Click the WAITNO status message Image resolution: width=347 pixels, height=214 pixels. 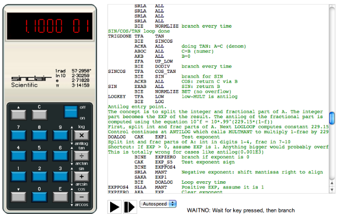tap(241, 210)
